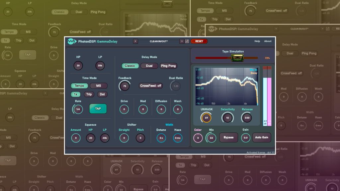340x191 pixels.
Task: Click the Shifter Straight knob
Action: click(x=124, y=138)
